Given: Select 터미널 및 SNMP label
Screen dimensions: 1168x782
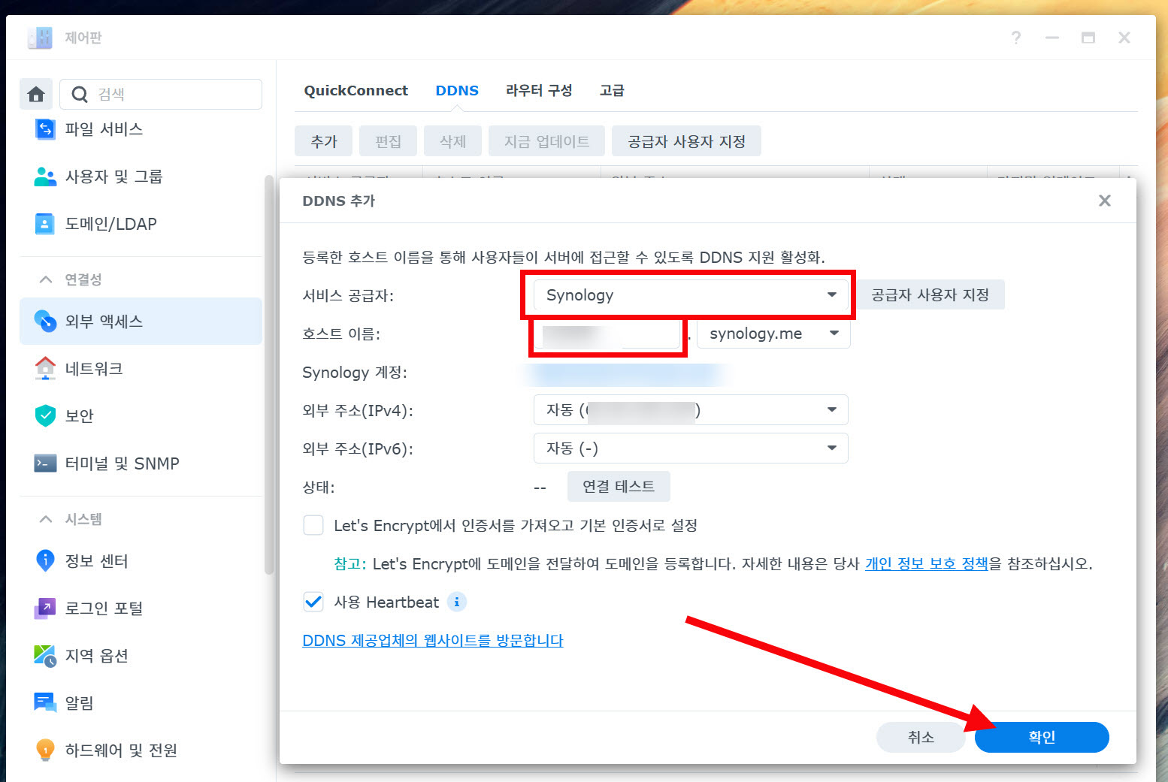Looking at the screenshot, I should tap(122, 463).
